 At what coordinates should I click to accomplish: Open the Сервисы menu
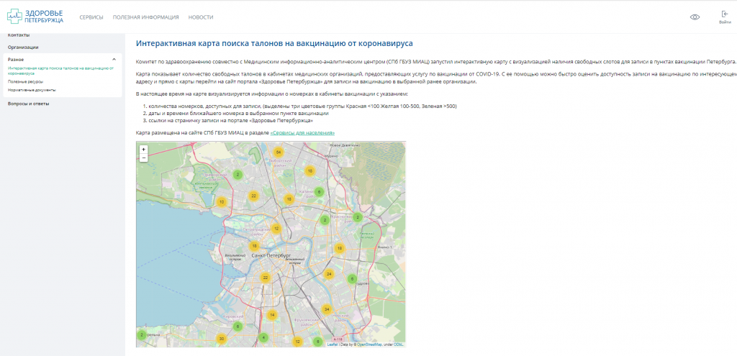point(91,17)
